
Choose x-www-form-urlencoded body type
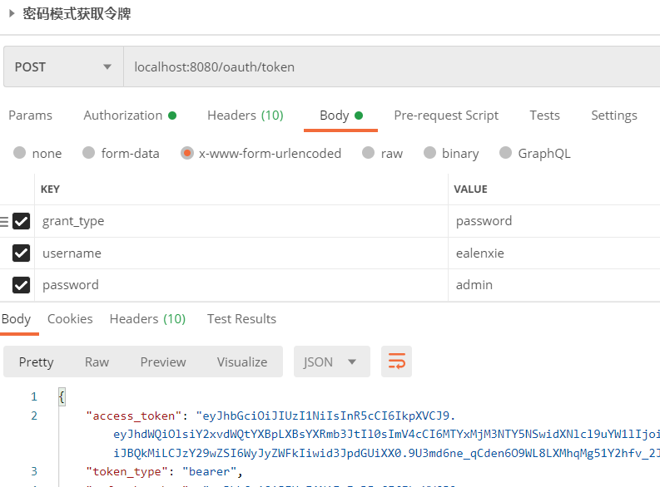[x=187, y=153]
